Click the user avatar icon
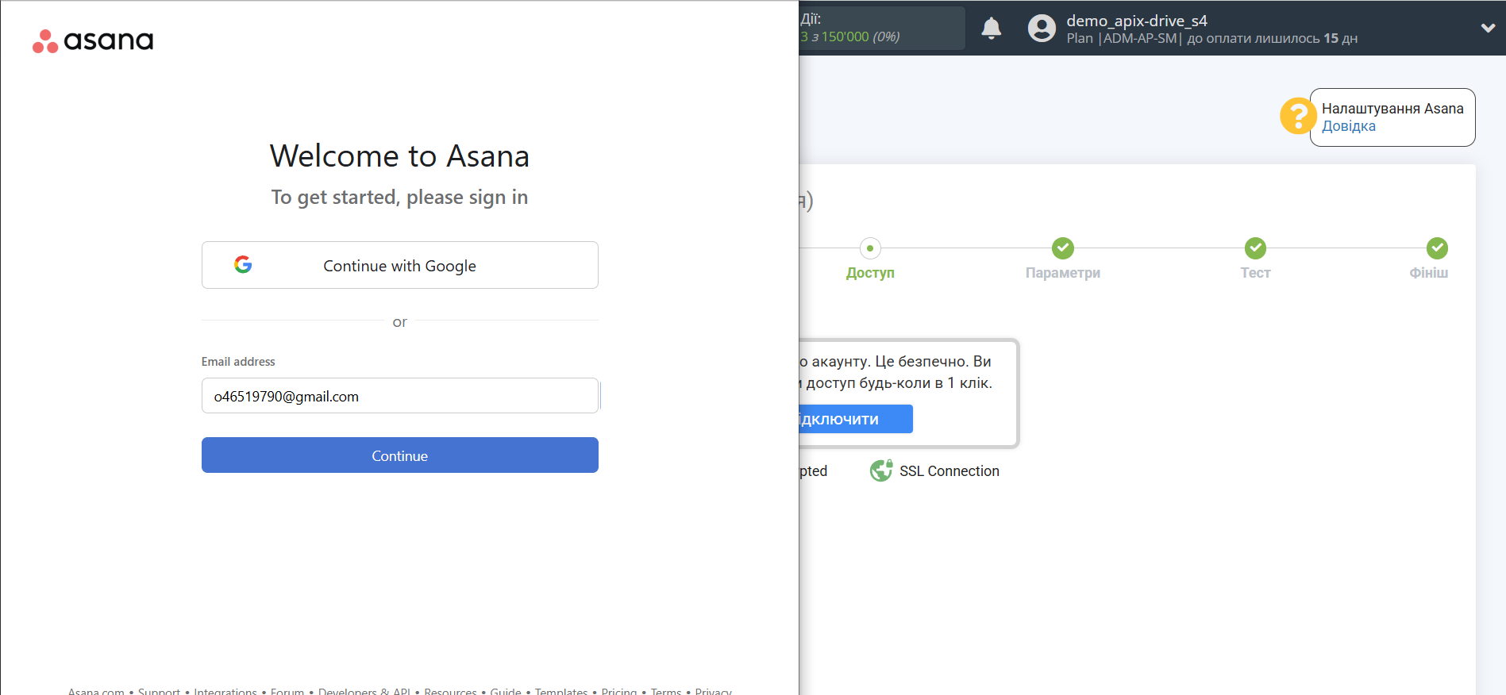Viewport: 1506px width, 695px height. point(1042,29)
